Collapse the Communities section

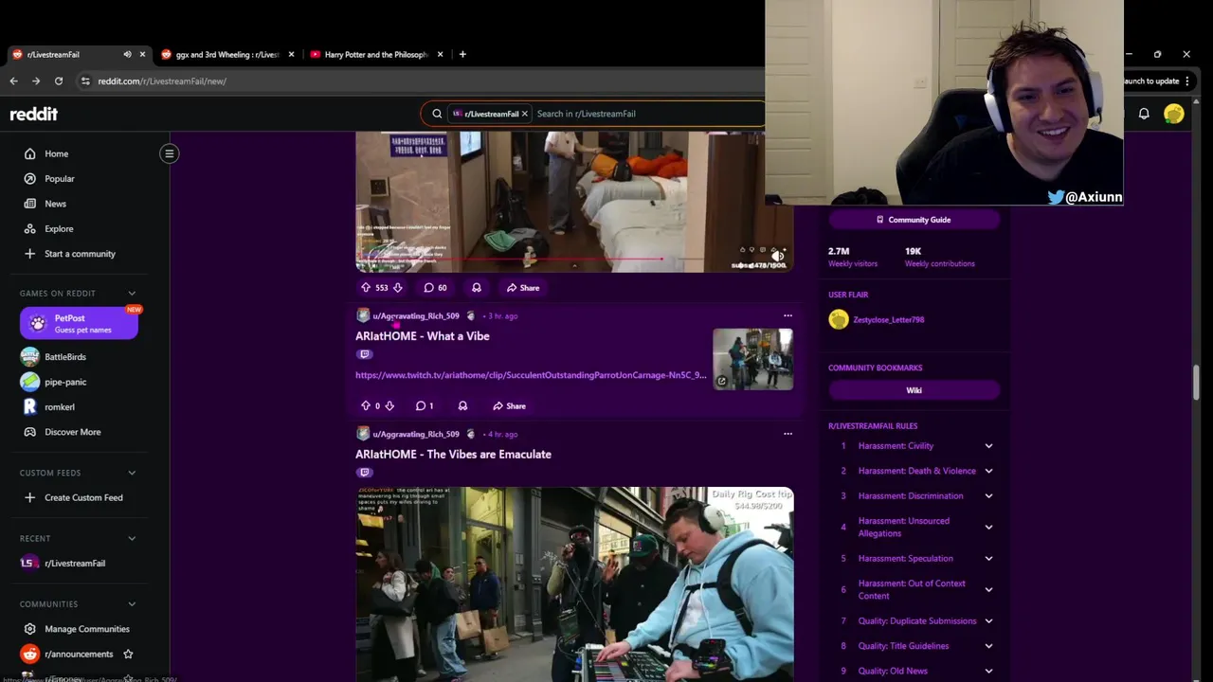[x=132, y=603]
